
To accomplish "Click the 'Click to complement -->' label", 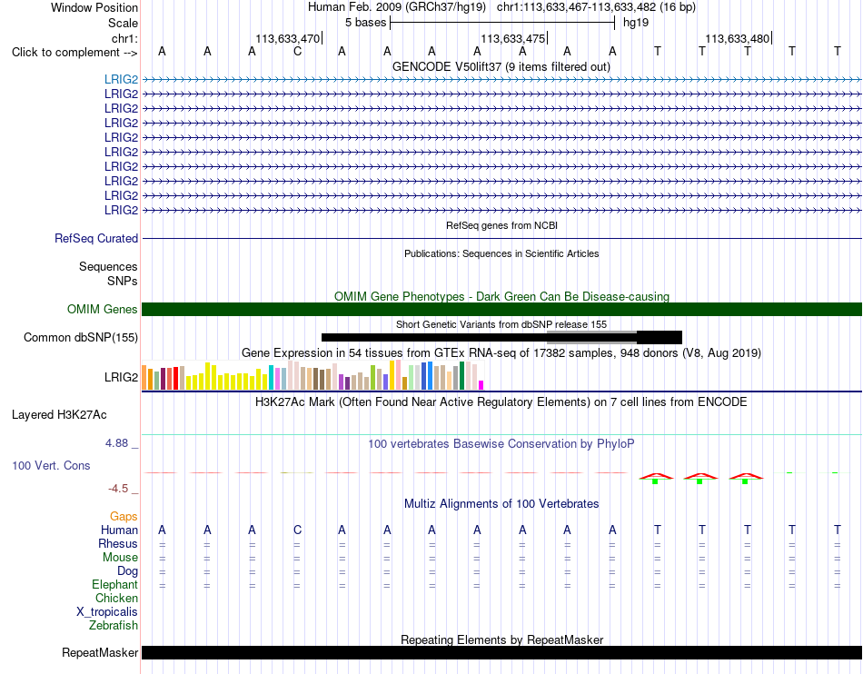I will coord(74,53).
